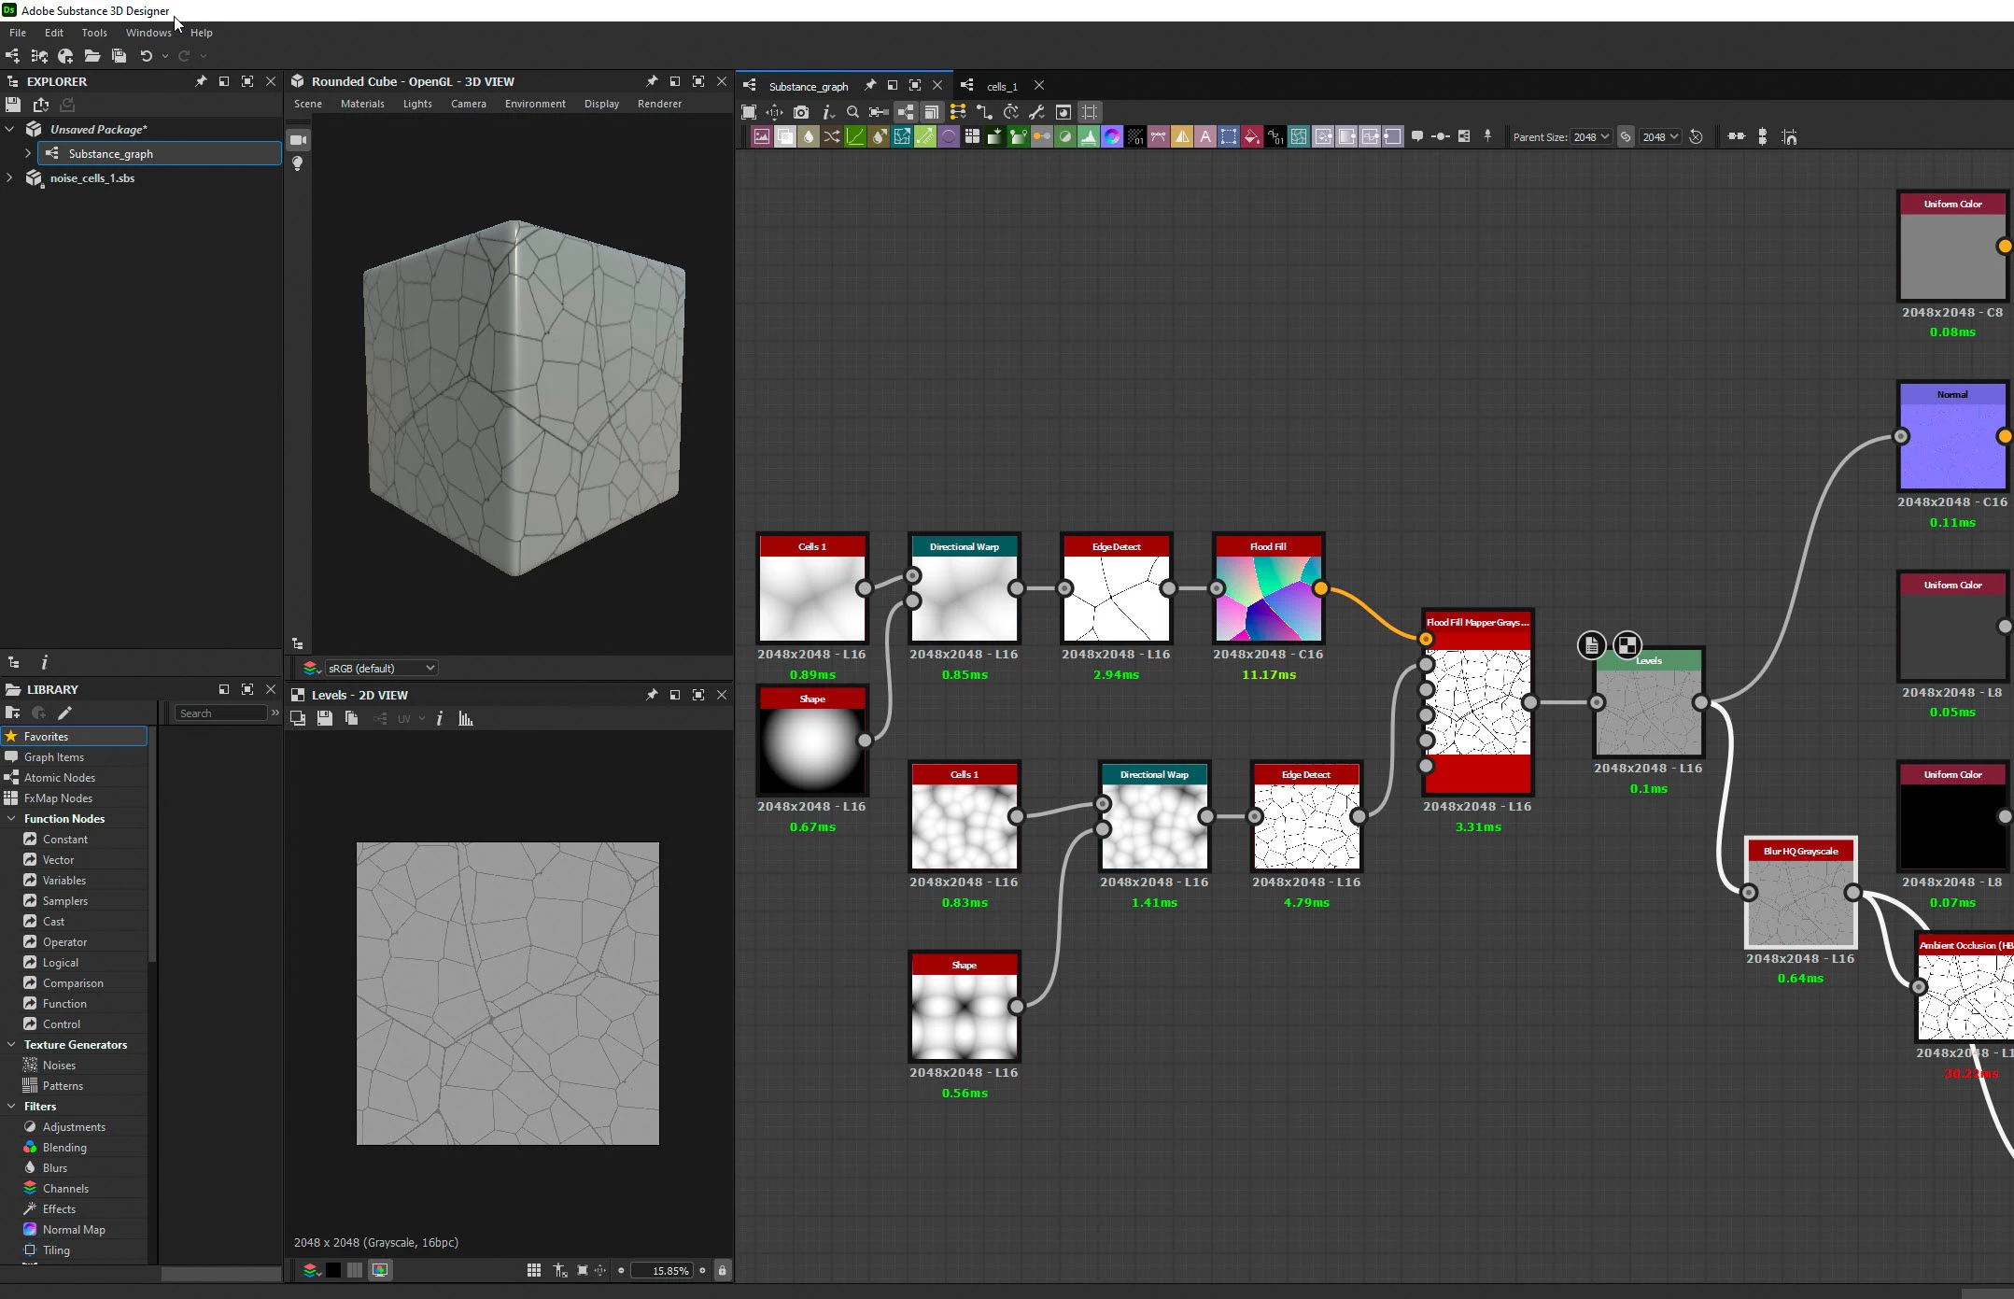The height and width of the screenshot is (1299, 2014).
Task: Open the Materials menu in 3D view
Action: tap(362, 104)
